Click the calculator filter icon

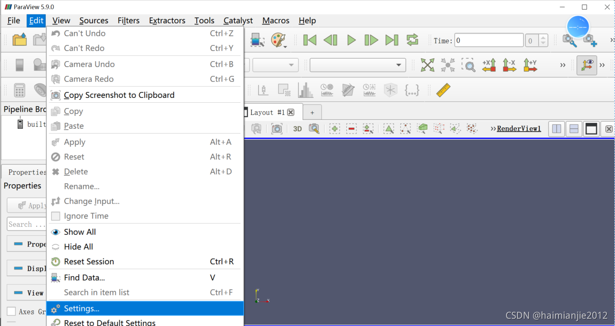coord(19,90)
